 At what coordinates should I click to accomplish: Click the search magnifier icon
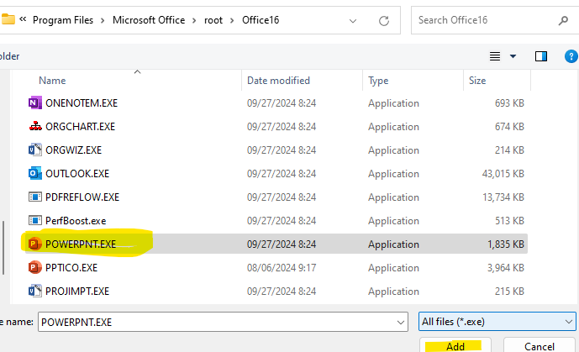[x=563, y=20]
